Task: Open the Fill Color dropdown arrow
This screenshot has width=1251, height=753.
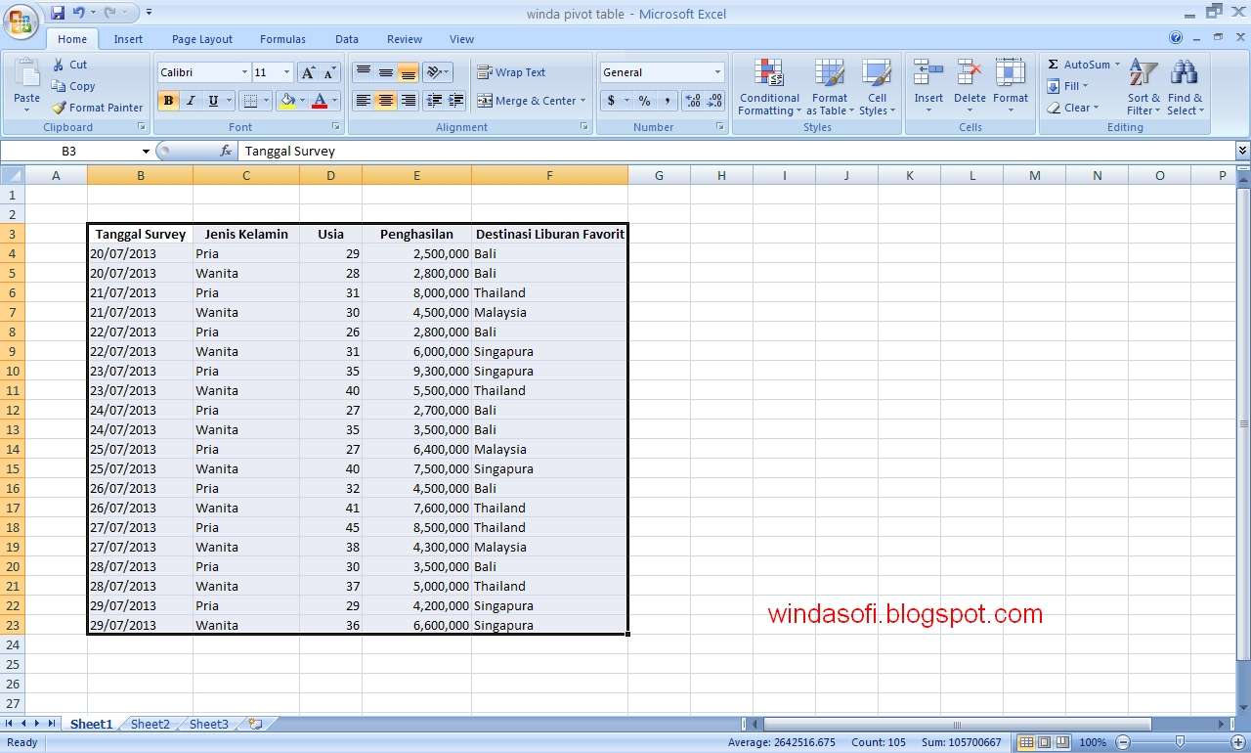Action: [304, 101]
